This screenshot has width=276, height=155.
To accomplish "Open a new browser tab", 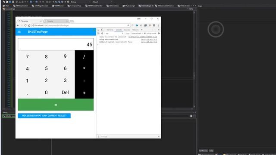I will click(72, 21).
